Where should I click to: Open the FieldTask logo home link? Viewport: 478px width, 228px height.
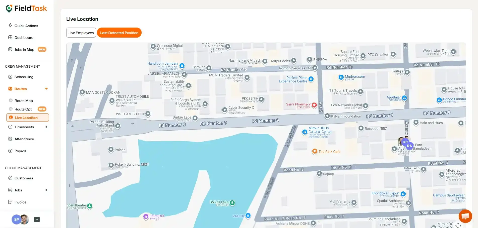26,9
